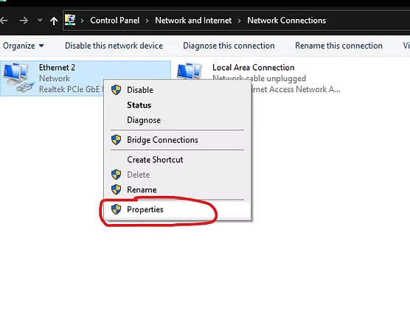Choose Diagnose in the context menu
The width and height of the screenshot is (410, 325).
[177, 120]
